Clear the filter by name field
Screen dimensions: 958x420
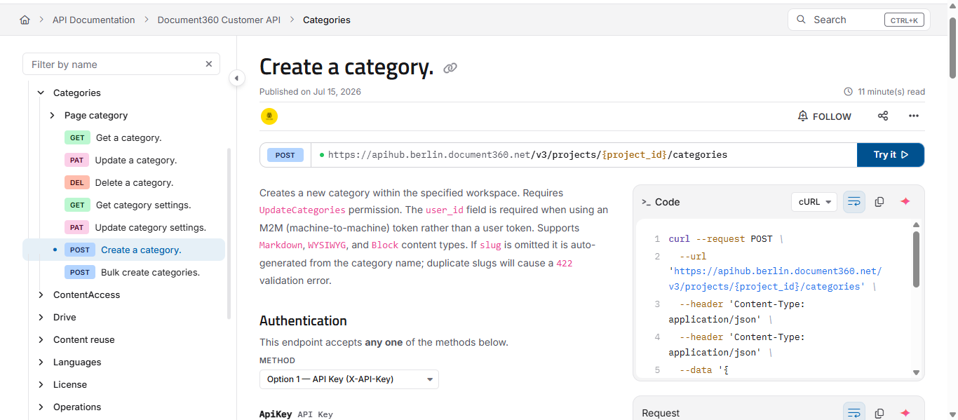click(x=208, y=64)
